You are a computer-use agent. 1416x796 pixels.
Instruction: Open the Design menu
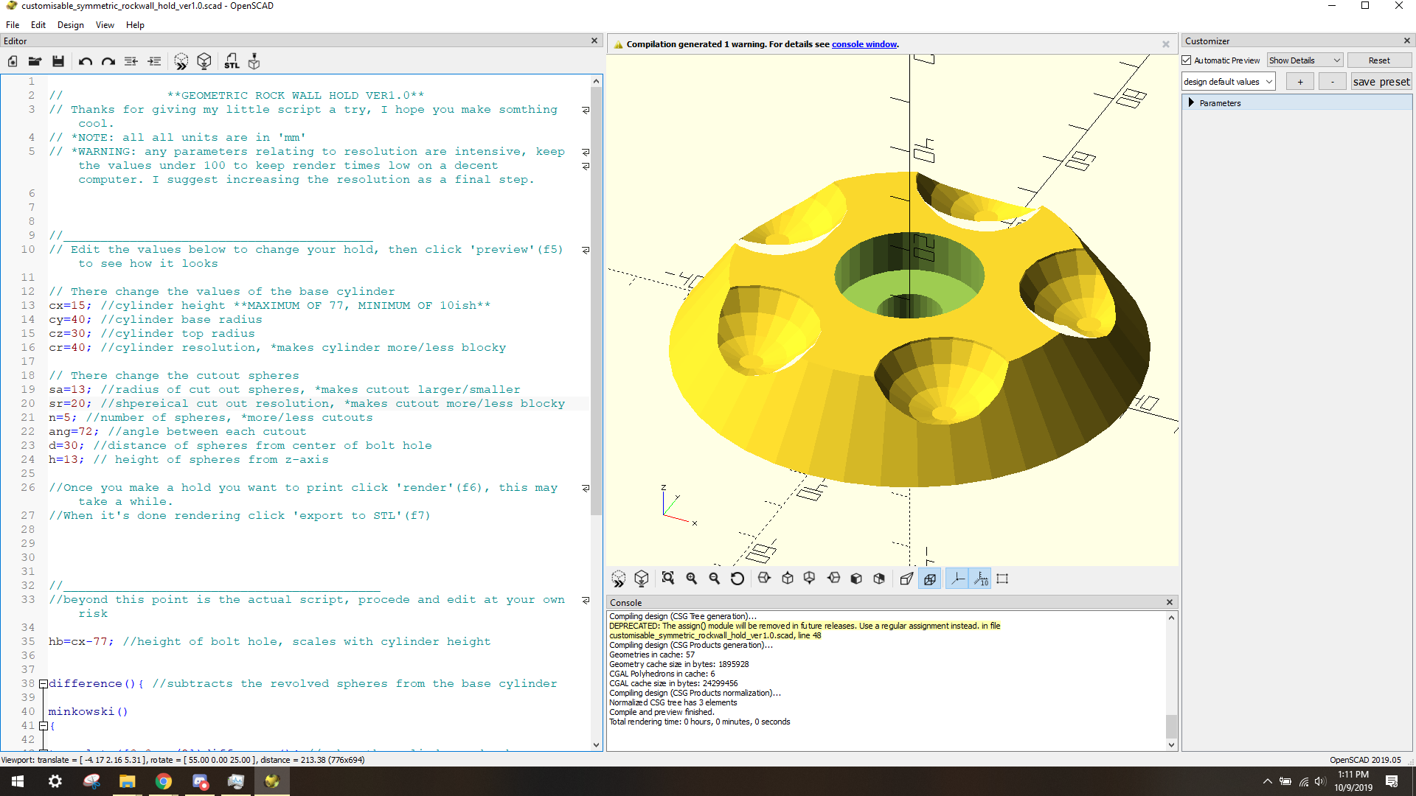[70, 25]
